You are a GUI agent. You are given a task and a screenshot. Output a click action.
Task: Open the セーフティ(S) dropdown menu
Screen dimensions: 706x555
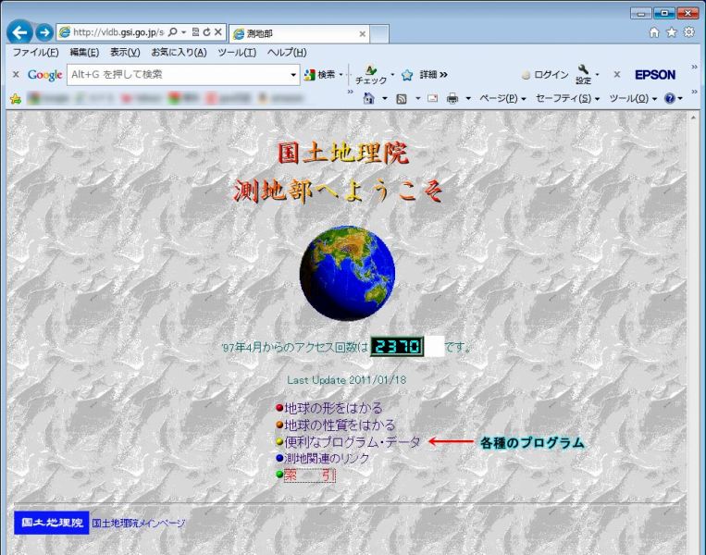(566, 98)
